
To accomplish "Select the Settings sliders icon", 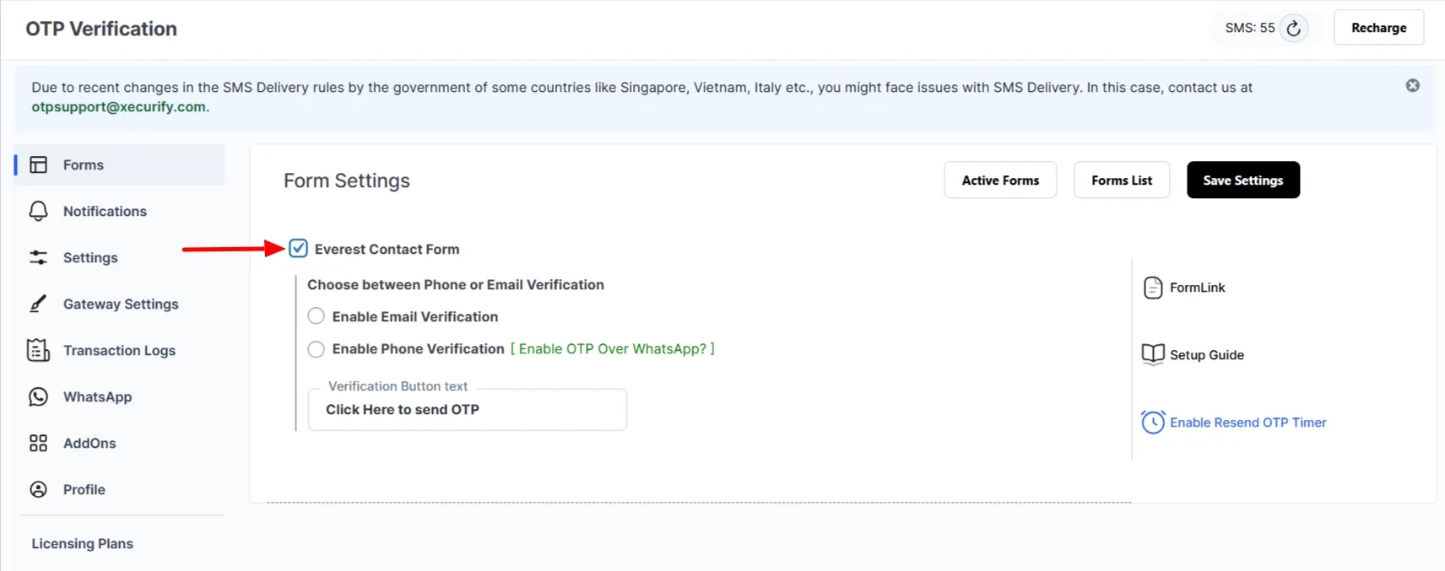I will (39, 257).
